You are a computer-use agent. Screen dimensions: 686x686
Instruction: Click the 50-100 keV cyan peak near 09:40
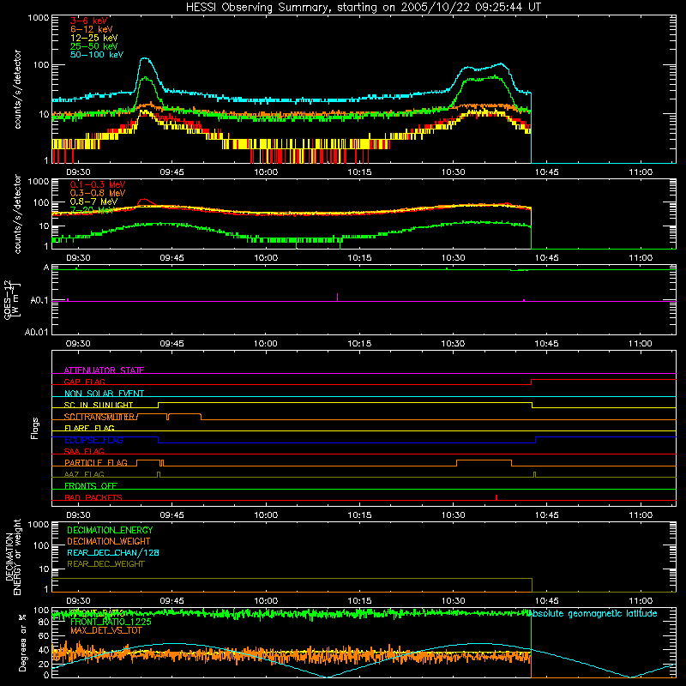pyautogui.click(x=145, y=58)
